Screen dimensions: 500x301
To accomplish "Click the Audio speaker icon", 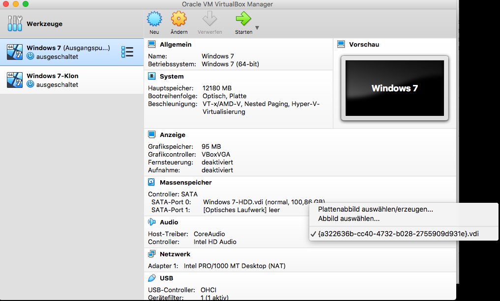I will [152, 222].
